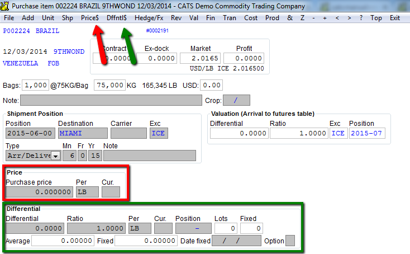Viewport: 410px width, 254px height.
Task: Toggle the Option box in Differential section
Action: tap(290, 241)
